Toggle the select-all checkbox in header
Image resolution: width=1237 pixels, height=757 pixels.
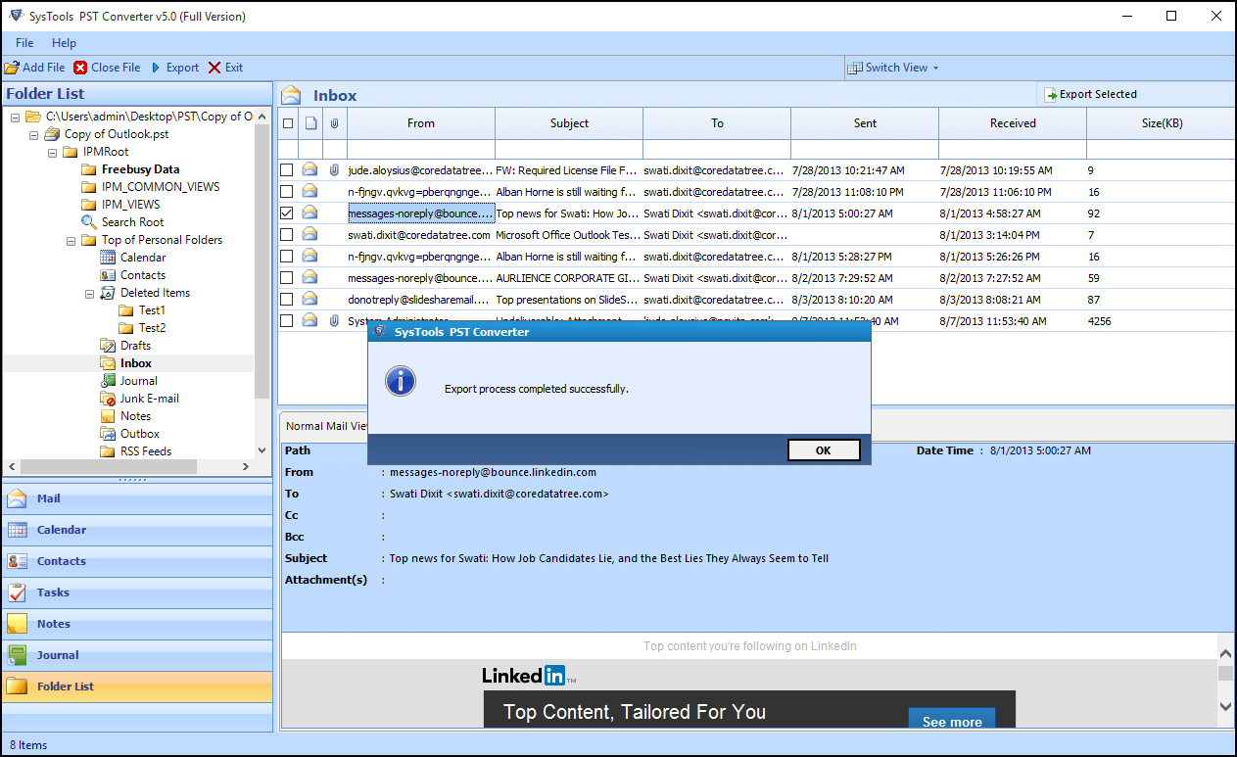point(288,123)
